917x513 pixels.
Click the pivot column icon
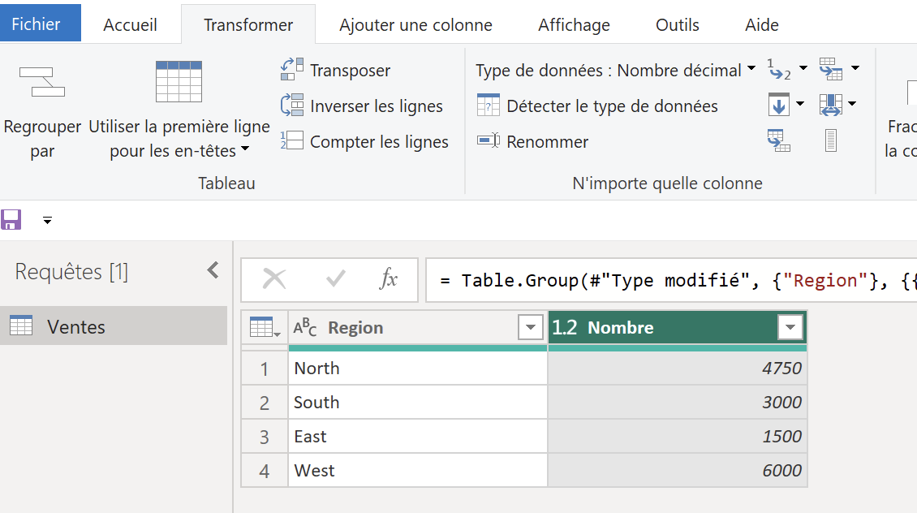(778, 141)
